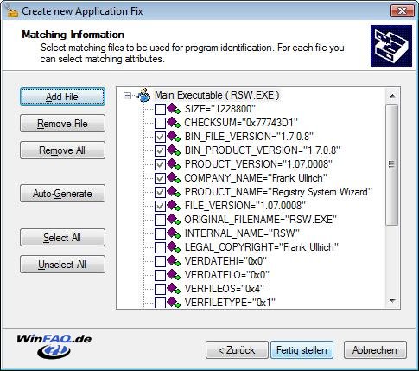Go back with the Zurück button

237,350
